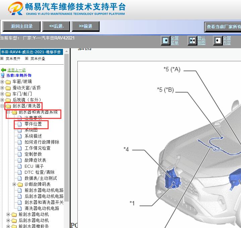241x228 pixels.
Task: Click the sidebar scrollbar up arrow
Action: [x=66, y=52]
